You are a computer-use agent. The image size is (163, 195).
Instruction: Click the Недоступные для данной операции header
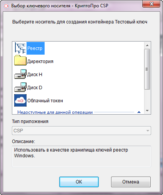55,112
